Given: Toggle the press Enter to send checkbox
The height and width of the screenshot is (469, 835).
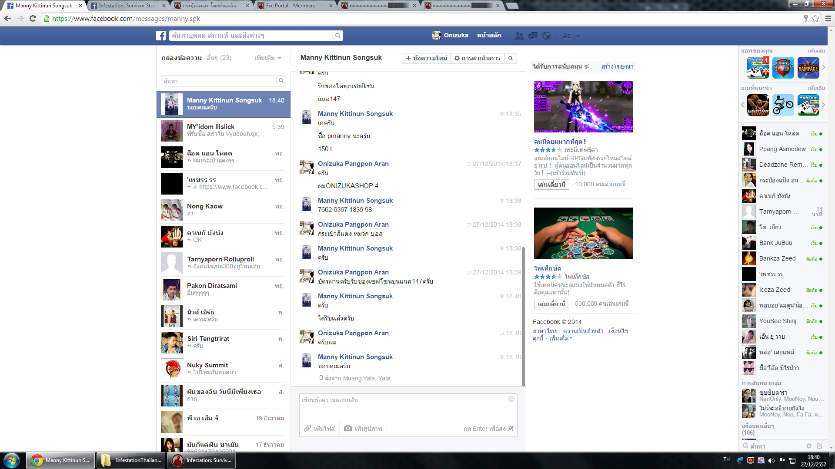Looking at the screenshot, I should (511, 429).
